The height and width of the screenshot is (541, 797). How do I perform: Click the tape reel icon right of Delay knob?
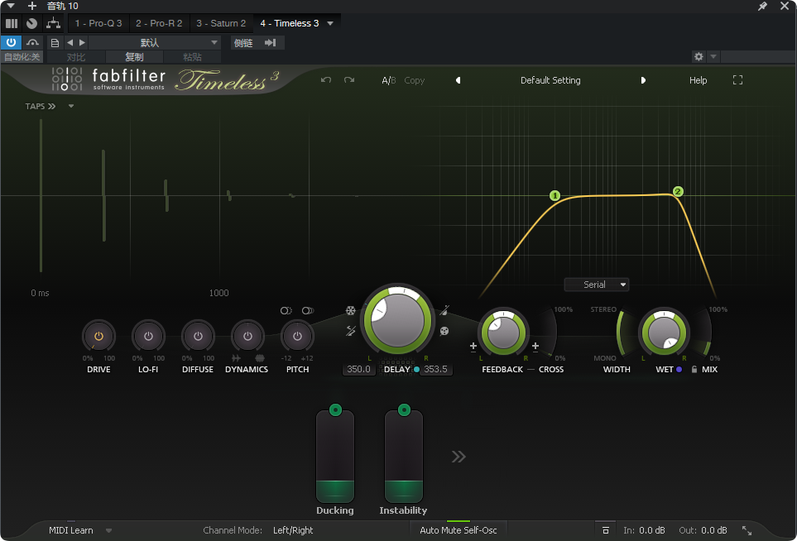[x=444, y=331]
